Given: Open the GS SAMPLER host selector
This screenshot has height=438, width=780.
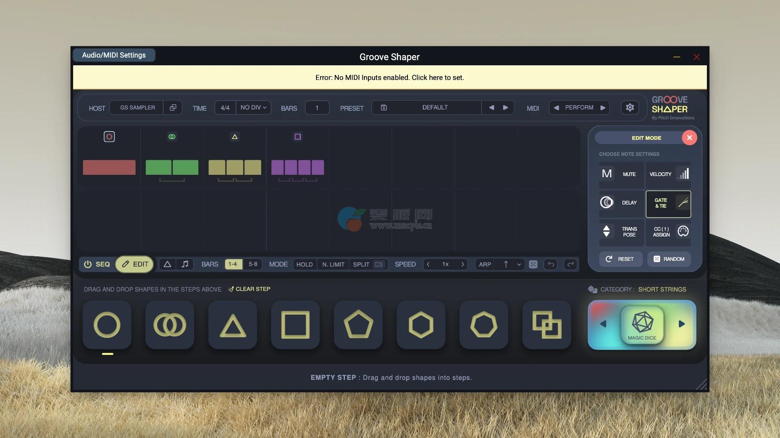Looking at the screenshot, I should [137, 107].
